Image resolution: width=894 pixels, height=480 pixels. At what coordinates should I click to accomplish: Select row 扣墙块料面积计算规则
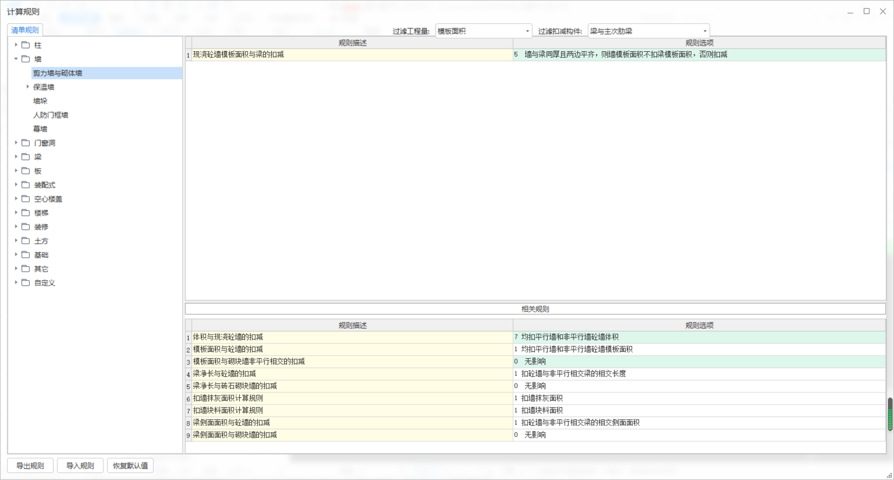pyautogui.click(x=352, y=411)
